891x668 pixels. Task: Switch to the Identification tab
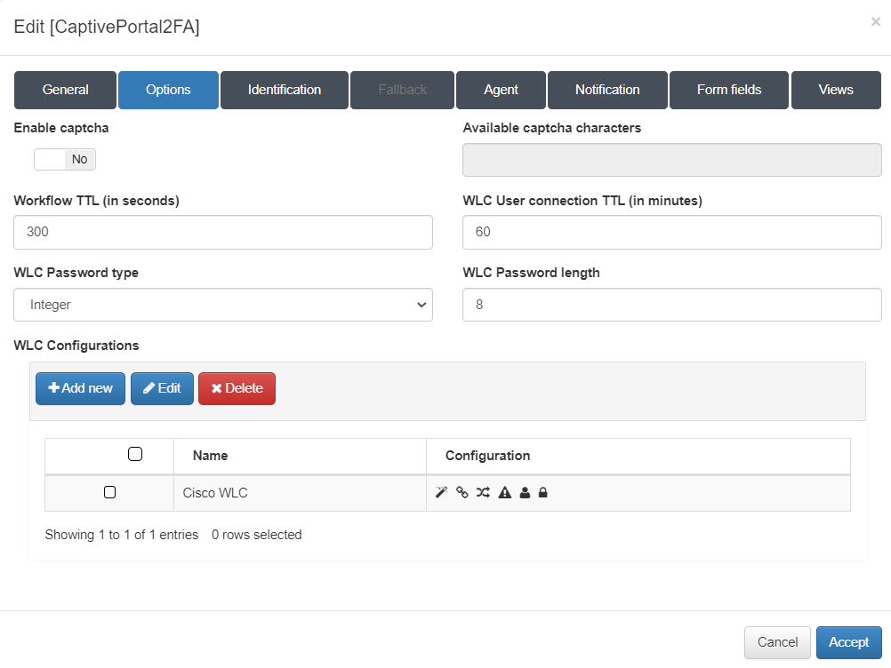[x=285, y=90]
